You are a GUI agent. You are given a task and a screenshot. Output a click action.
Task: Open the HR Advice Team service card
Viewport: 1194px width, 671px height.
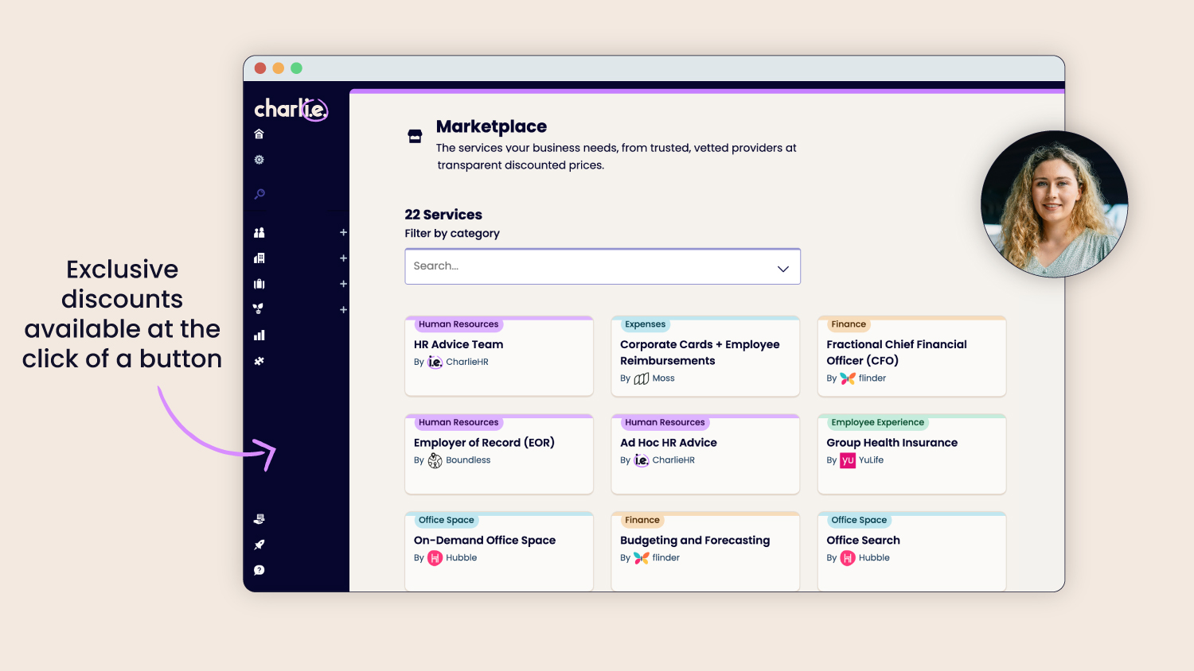point(499,356)
